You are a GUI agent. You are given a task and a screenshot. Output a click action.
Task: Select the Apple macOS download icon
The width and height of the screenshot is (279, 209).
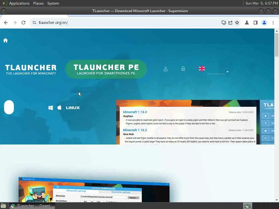pos(60,107)
